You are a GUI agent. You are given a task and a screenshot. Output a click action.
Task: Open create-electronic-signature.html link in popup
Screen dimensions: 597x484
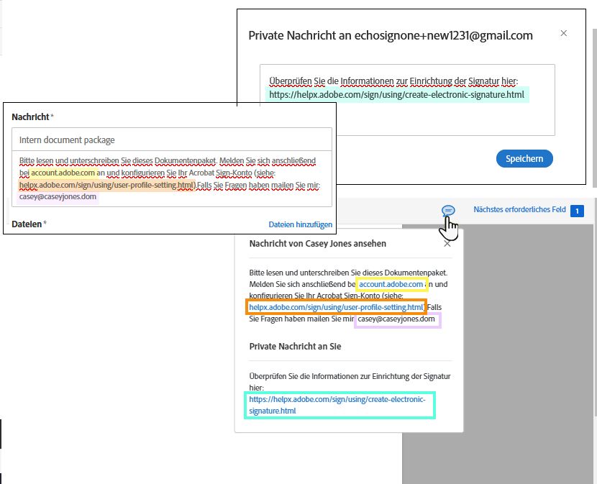tap(337, 405)
